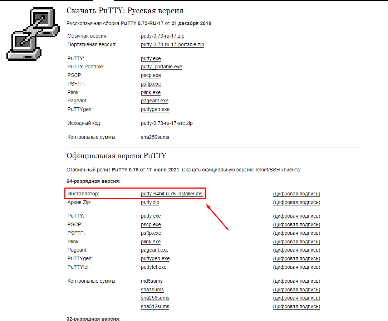Open digital signature for the installer
This screenshot has height=321, width=388.
(x=296, y=194)
